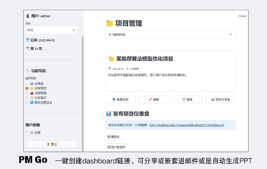This screenshot has width=267, height=169.
Task: Click the clipboard icon beside 5 个任务
Action: [127, 69]
